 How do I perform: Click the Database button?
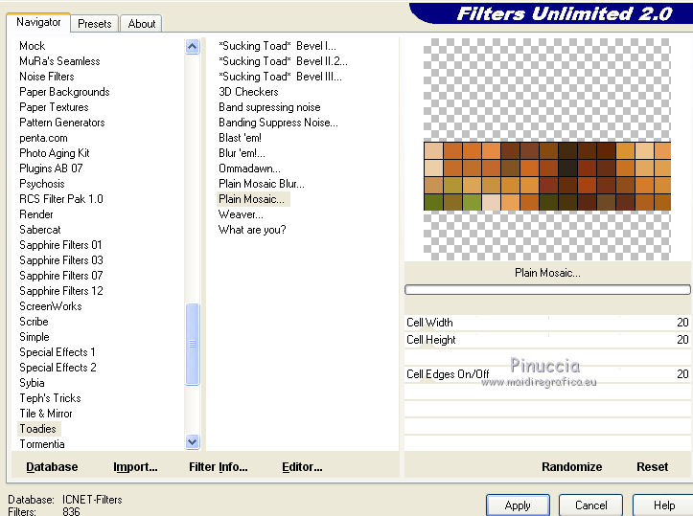click(x=52, y=467)
